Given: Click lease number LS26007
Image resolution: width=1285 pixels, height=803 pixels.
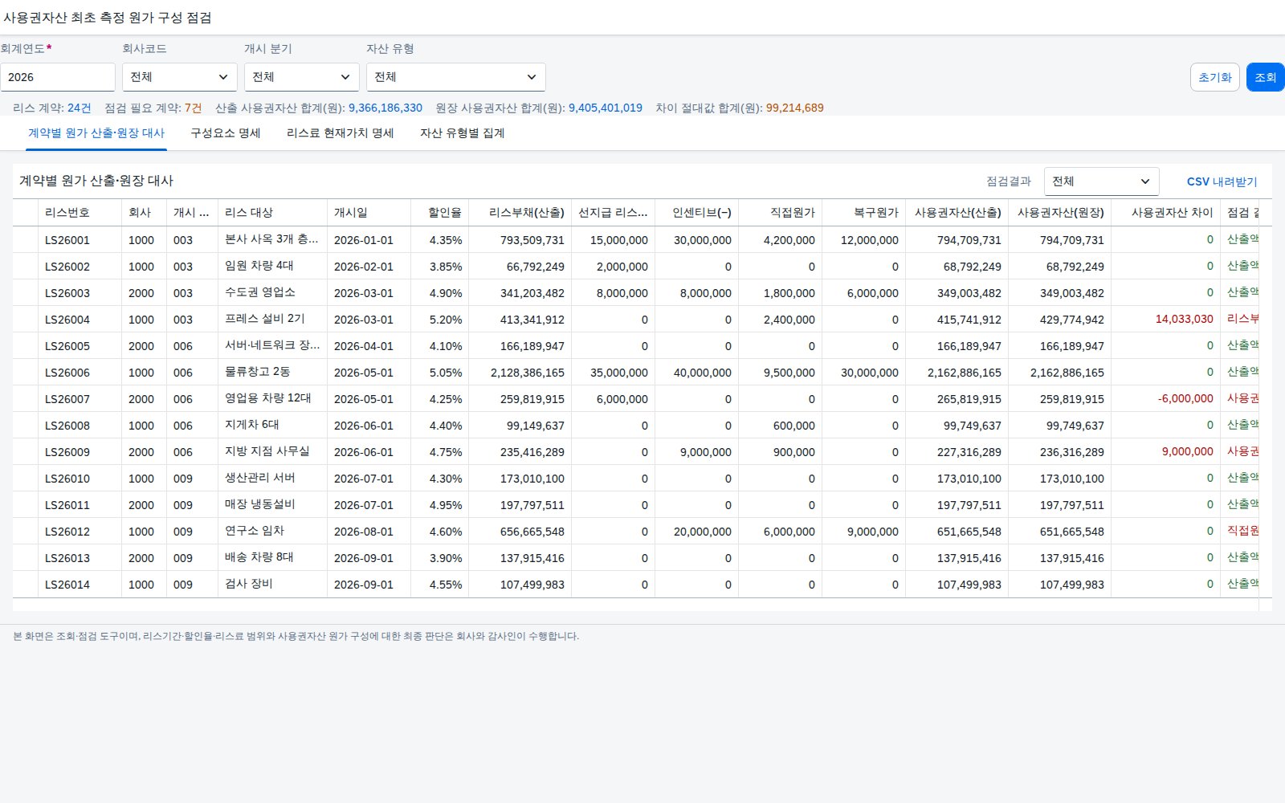Looking at the screenshot, I should pyautogui.click(x=67, y=399).
